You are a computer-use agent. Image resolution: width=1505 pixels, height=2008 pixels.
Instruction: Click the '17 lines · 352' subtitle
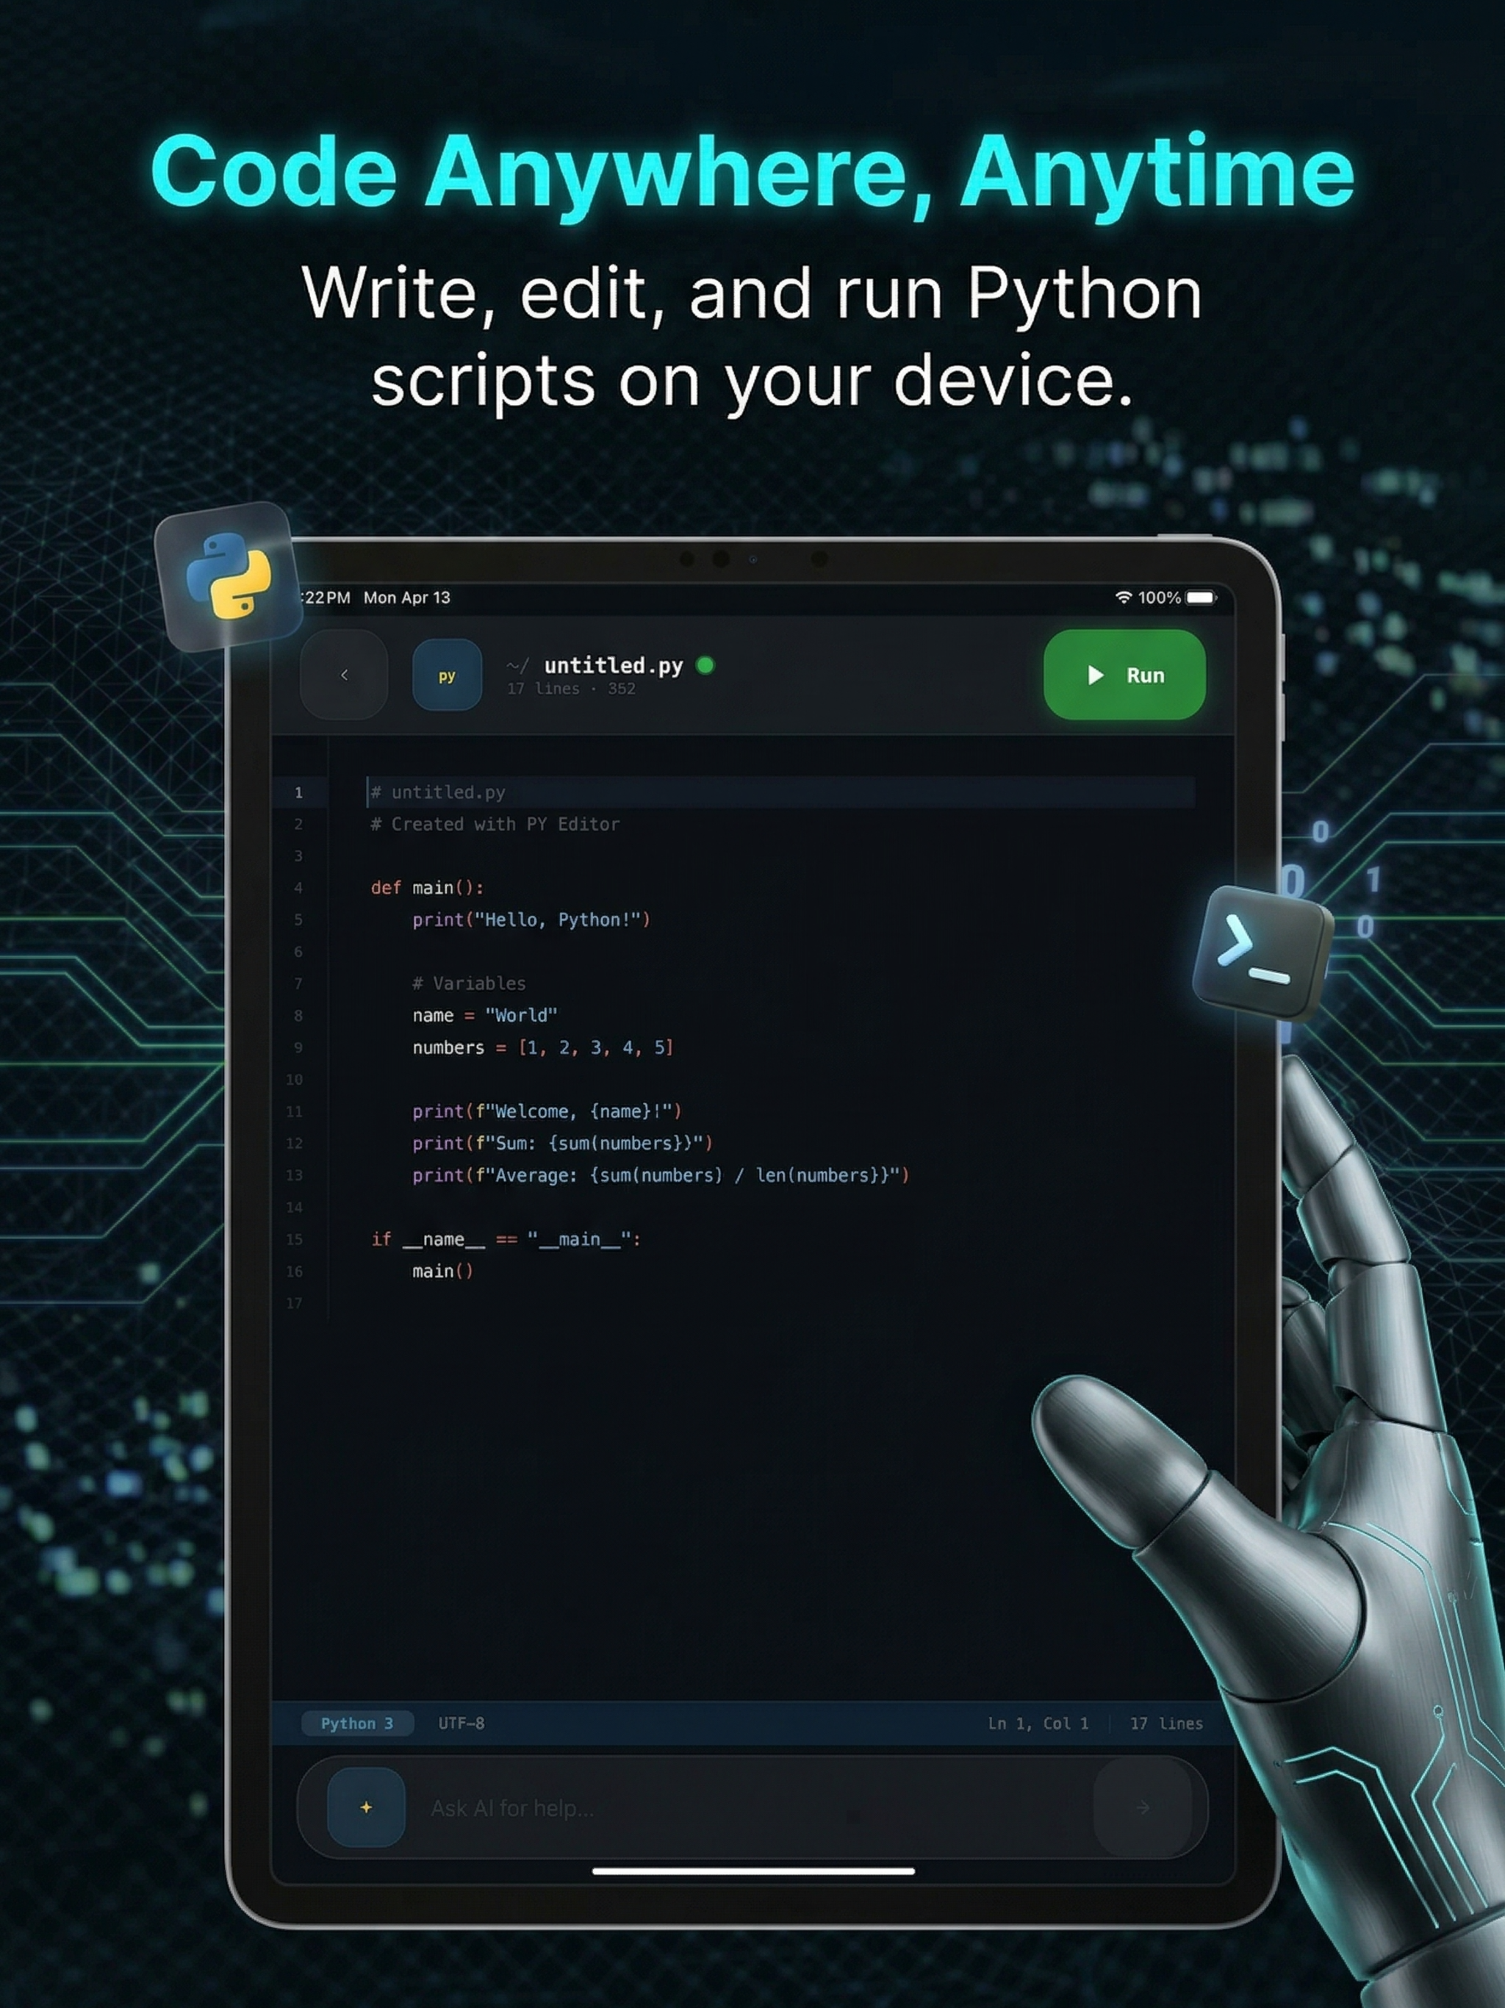click(x=571, y=689)
